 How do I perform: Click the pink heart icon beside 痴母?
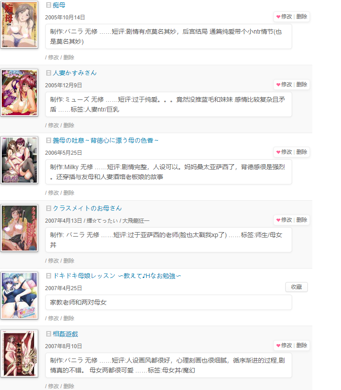(x=278, y=17)
